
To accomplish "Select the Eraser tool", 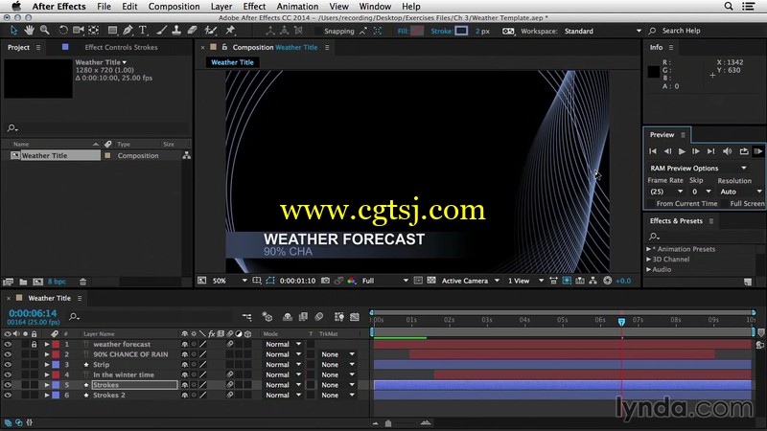I will [193, 31].
